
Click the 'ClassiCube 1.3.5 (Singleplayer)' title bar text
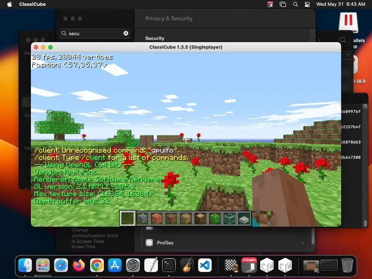coord(186,47)
